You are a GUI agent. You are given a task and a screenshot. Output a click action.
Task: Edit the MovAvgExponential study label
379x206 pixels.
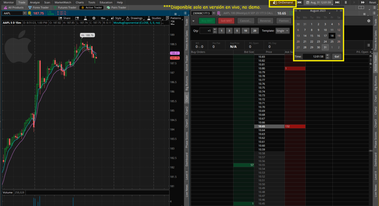(x=137, y=23)
